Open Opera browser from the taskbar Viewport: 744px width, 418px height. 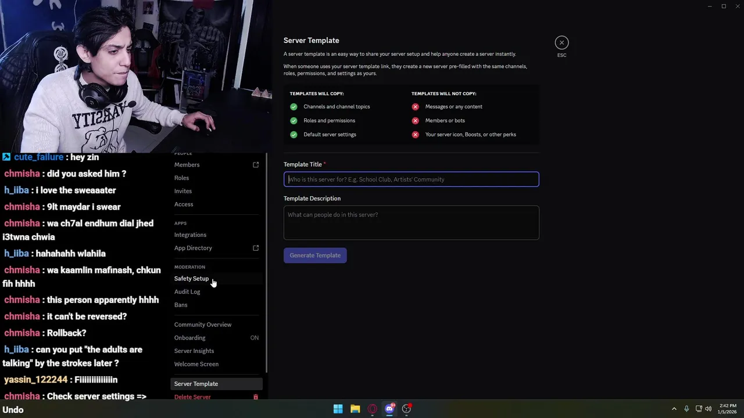click(x=372, y=409)
